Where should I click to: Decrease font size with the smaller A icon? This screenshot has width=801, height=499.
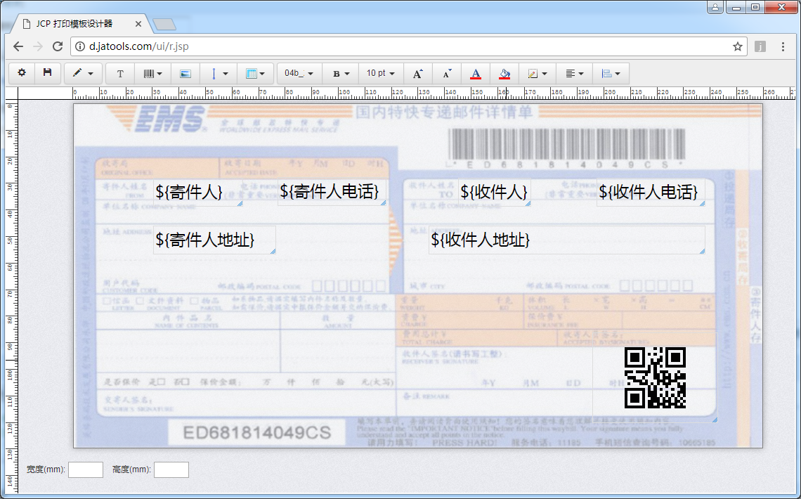click(447, 74)
